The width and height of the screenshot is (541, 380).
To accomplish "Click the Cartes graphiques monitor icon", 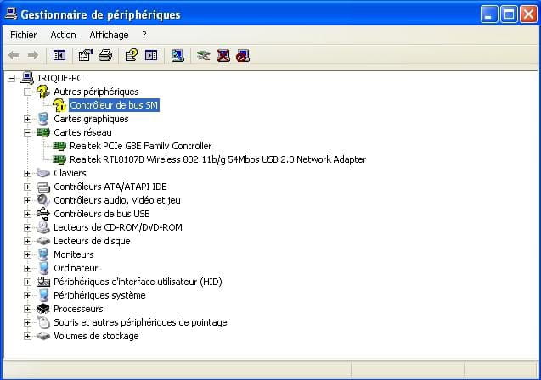I will (x=43, y=119).
